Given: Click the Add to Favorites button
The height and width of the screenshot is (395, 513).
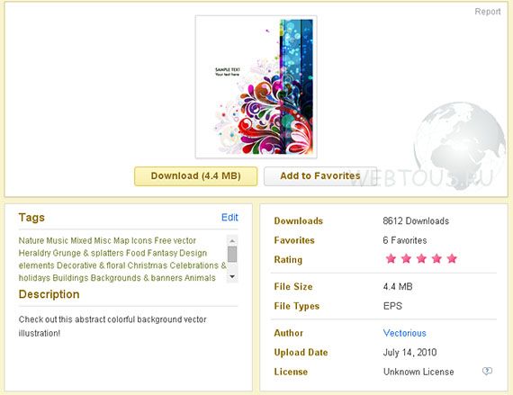Looking at the screenshot, I should (320, 176).
